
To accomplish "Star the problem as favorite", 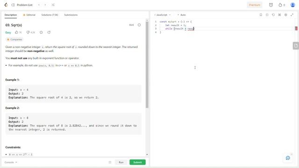I will click(41, 32).
